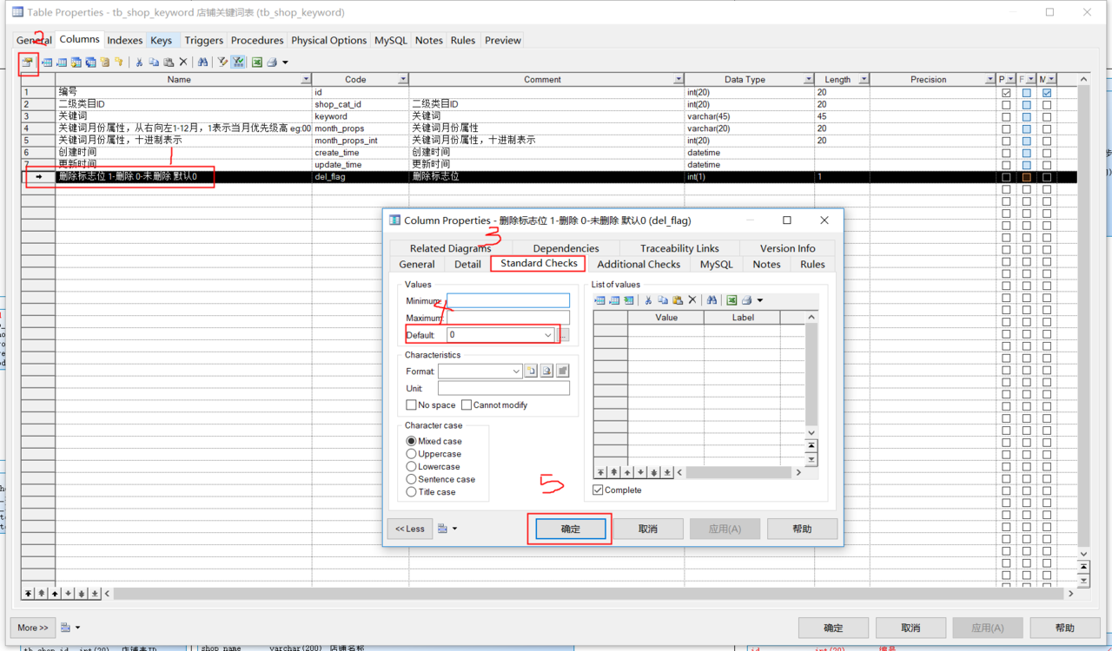
Task: Click move-to-bottom arrow under columns grid
Action: (x=95, y=594)
